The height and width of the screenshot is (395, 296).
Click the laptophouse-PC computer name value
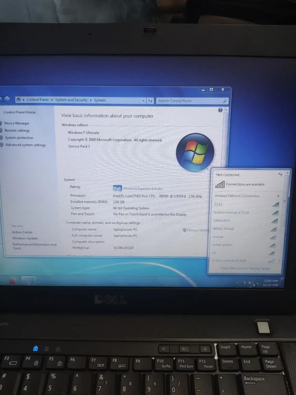coord(126,230)
